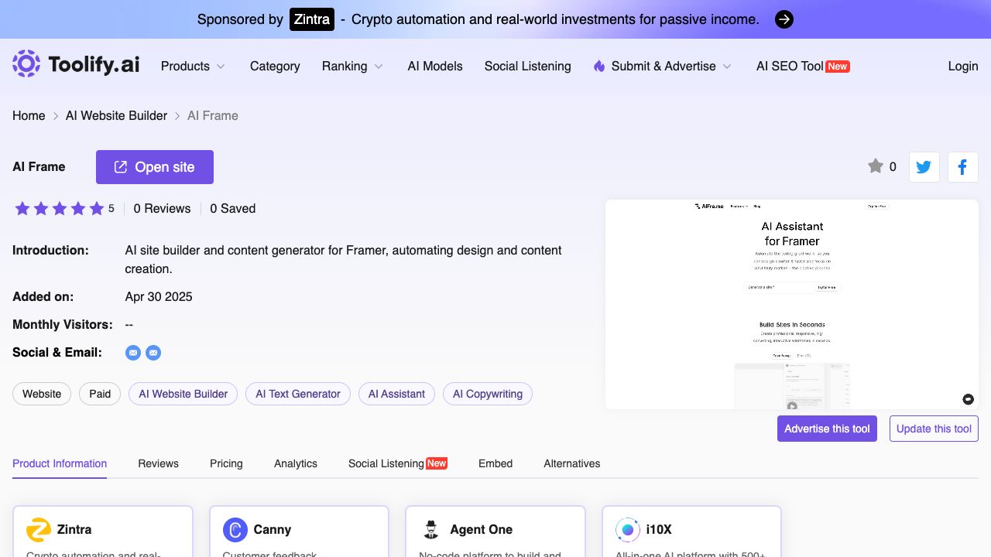Viewport: 991px width, 557px height.
Task: Click the external link icon in Open site
Action: point(121,167)
